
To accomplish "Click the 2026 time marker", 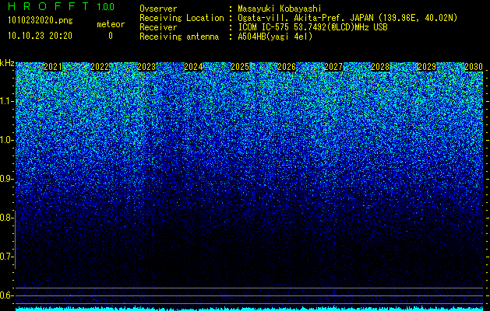I will click(287, 67).
